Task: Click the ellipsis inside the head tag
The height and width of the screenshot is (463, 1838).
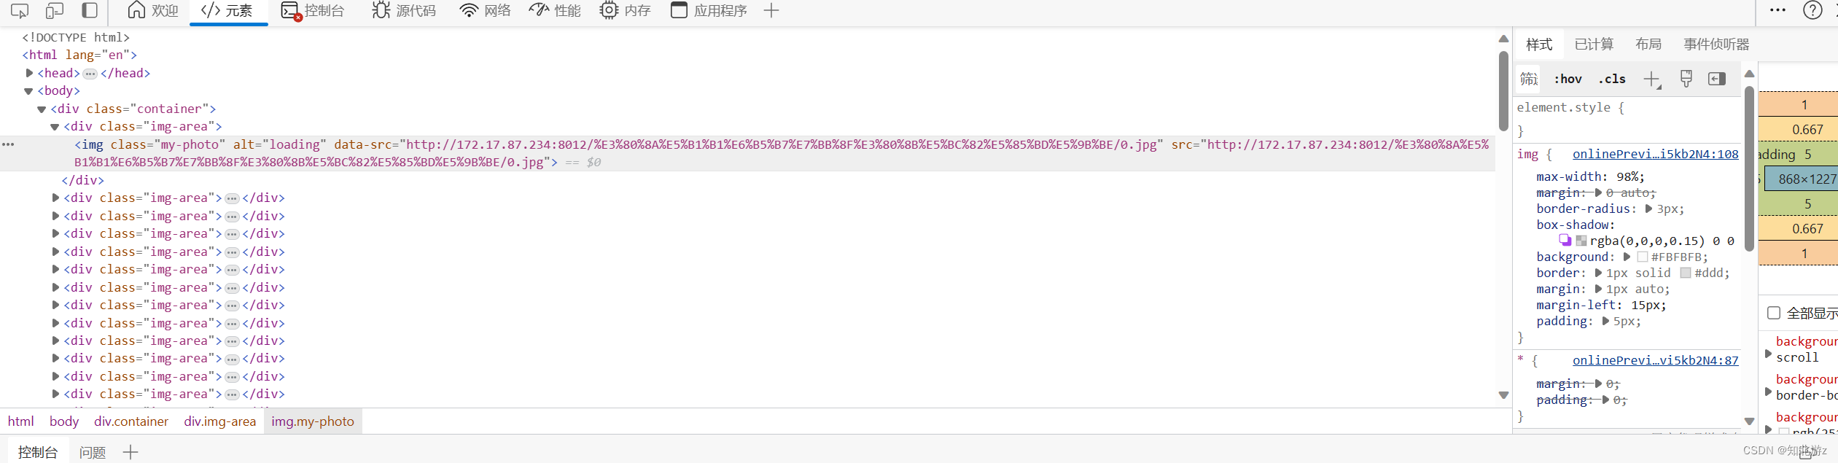Action: coord(90,74)
